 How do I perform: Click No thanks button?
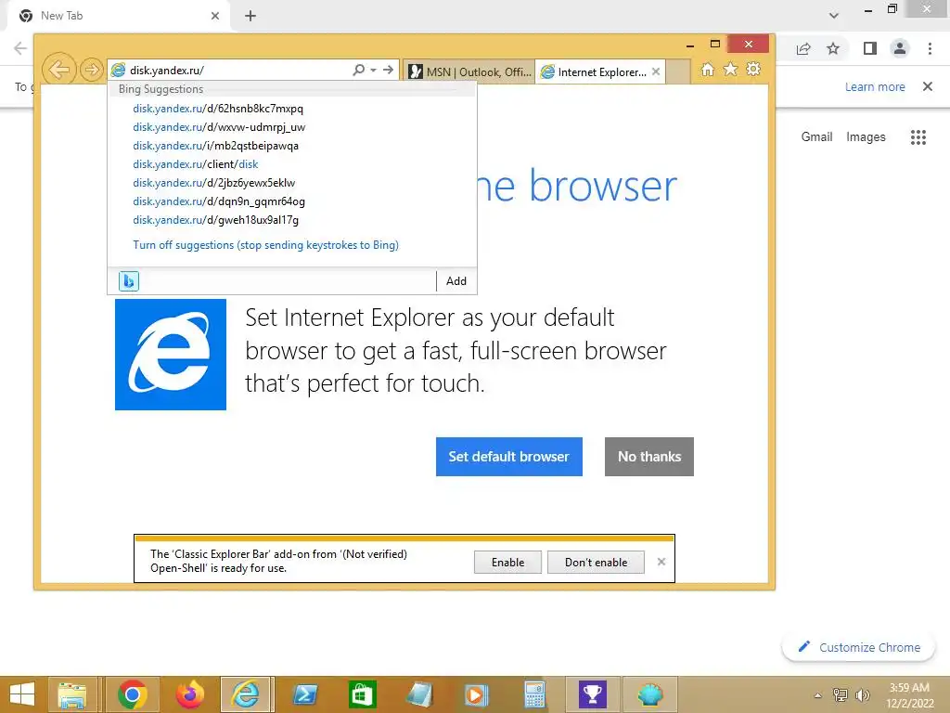(x=648, y=457)
